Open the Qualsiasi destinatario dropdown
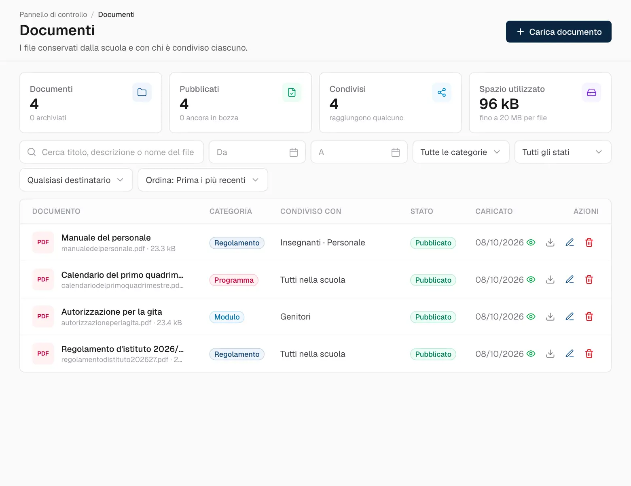Viewport: 631px width, 486px height. point(76,180)
